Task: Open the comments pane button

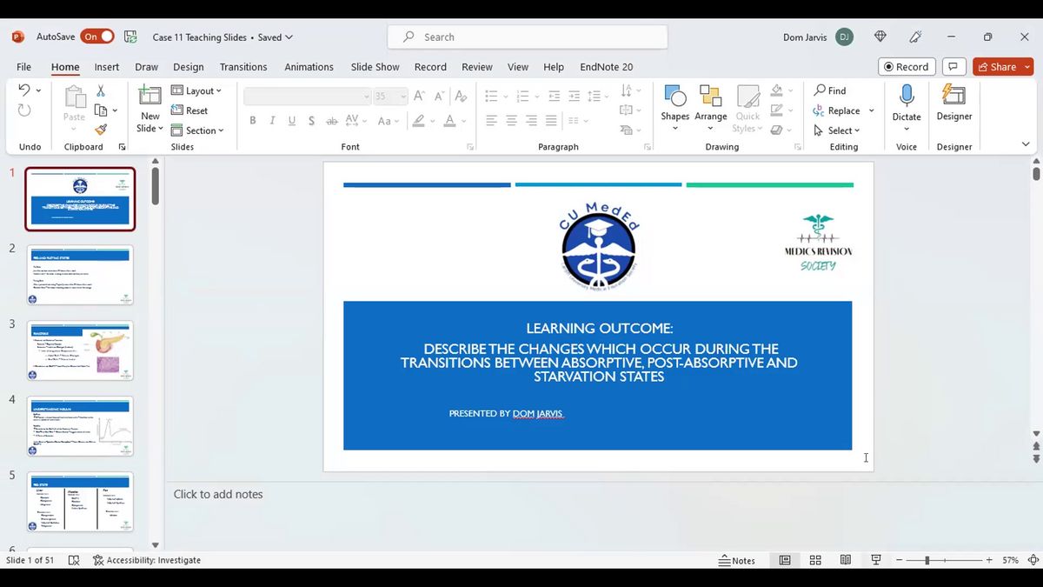Action: pyautogui.click(x=953, y=67)
